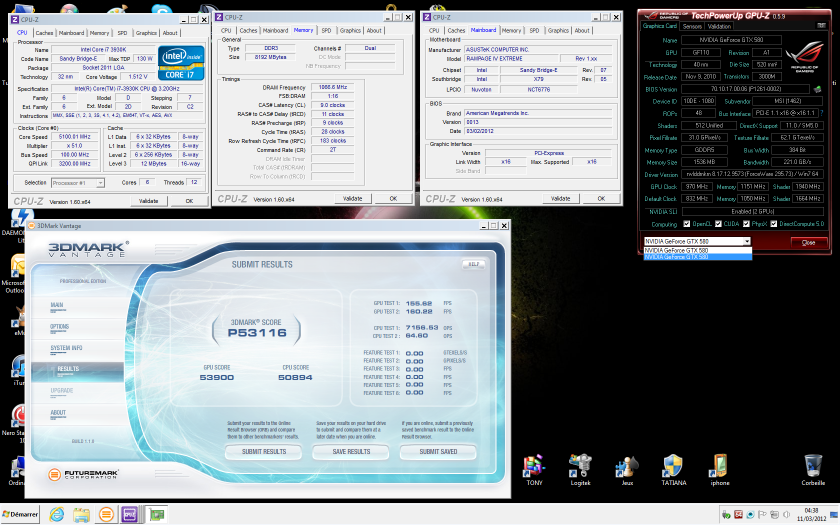Click Validate in the right CPU-Z window
Viewport: 840px width, 525px height.
pyautogui.click(x=560, y=198)
